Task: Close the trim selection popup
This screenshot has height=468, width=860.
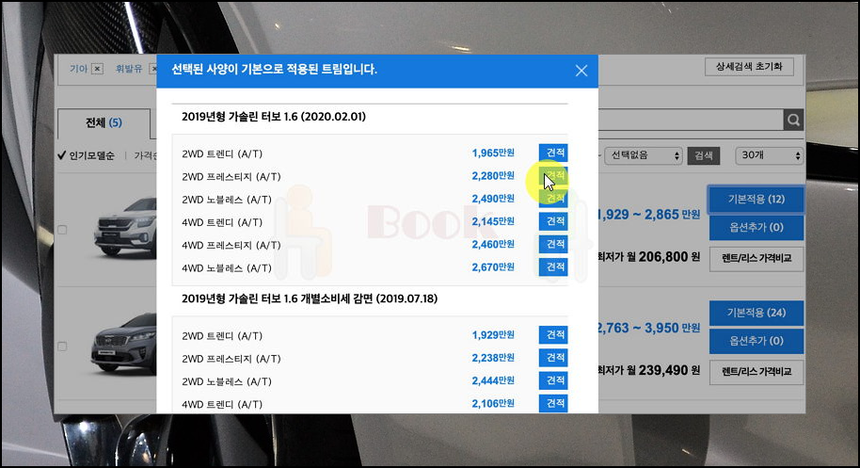Action: [581, 71]
